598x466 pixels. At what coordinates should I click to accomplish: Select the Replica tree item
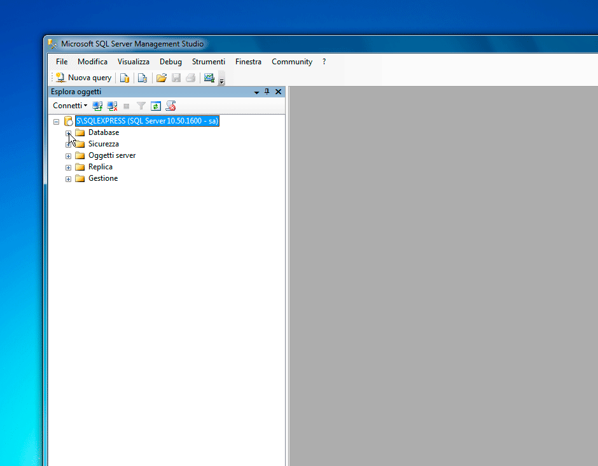point(101,167)
